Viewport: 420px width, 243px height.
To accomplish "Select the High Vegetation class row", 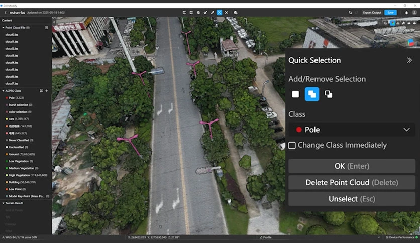I will 26,175.
